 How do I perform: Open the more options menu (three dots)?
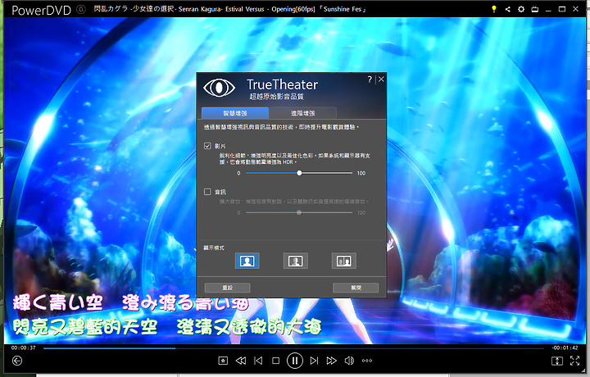click(367, 361)
